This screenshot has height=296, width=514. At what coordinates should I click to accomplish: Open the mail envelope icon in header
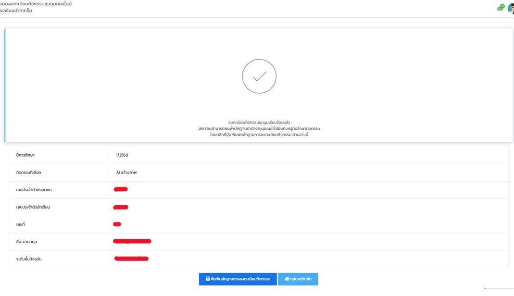[500, 9]
